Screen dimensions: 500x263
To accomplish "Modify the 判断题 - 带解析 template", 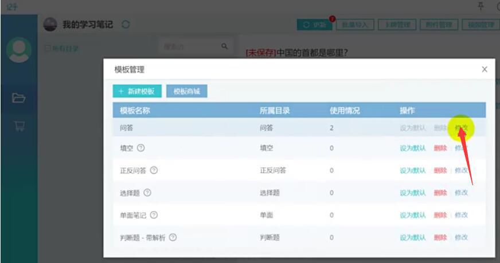I will click(x=461, y=237).
